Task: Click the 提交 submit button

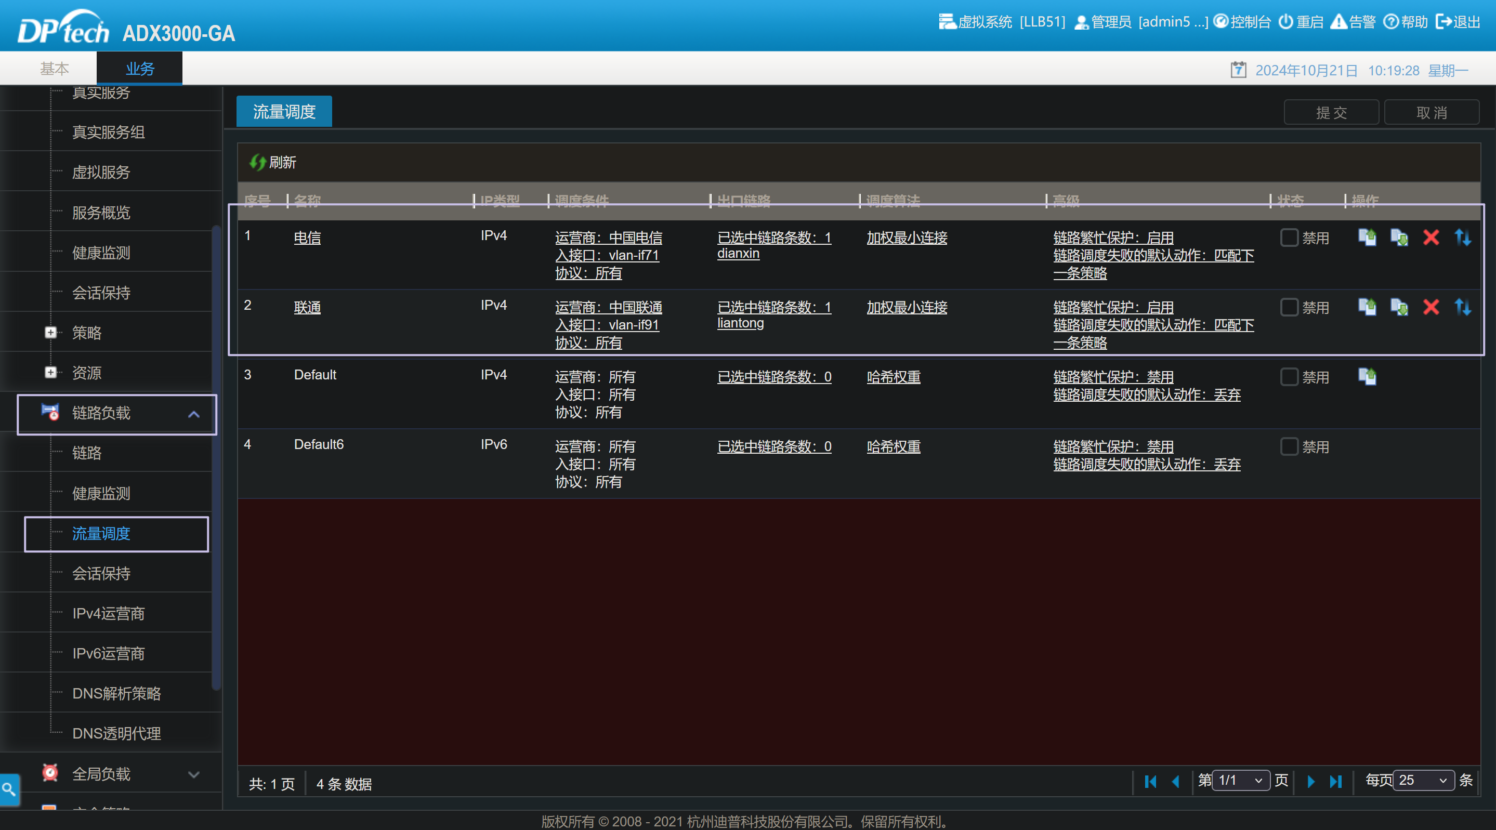Action: 1331,112
